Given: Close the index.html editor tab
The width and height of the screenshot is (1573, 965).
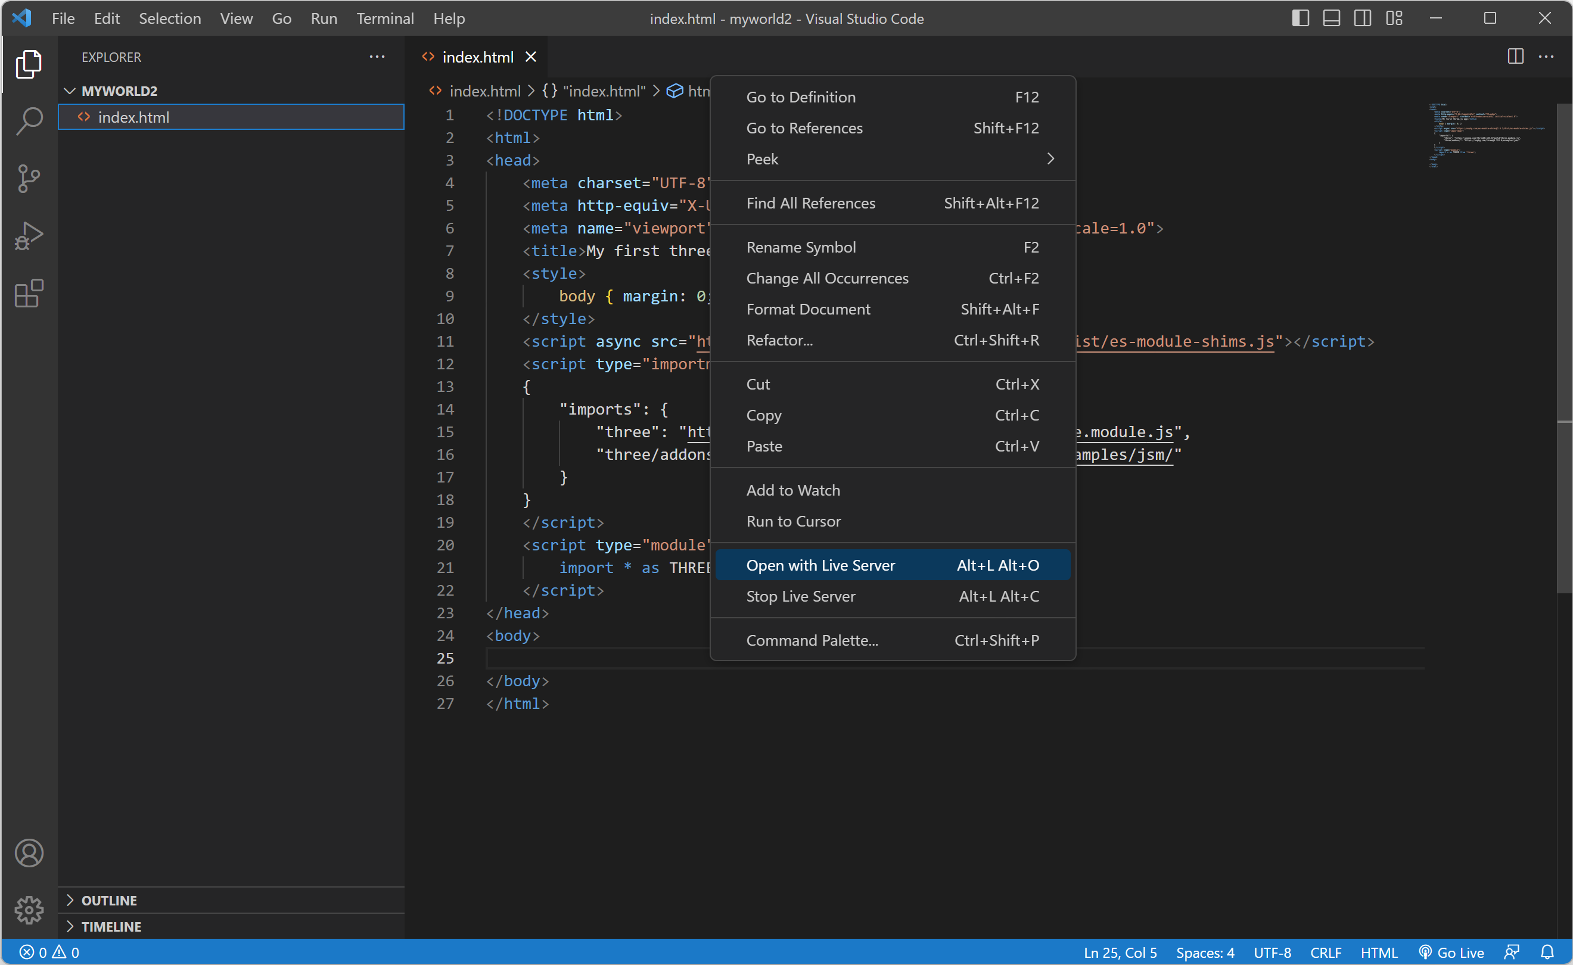Looking at the screenshot, I should click(x=530, y=57).
